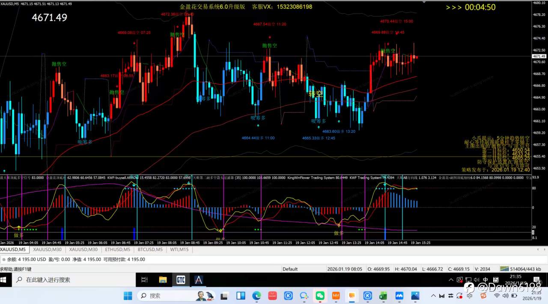Toggle the Wi-Fi network tray icon

pos(497,296)
